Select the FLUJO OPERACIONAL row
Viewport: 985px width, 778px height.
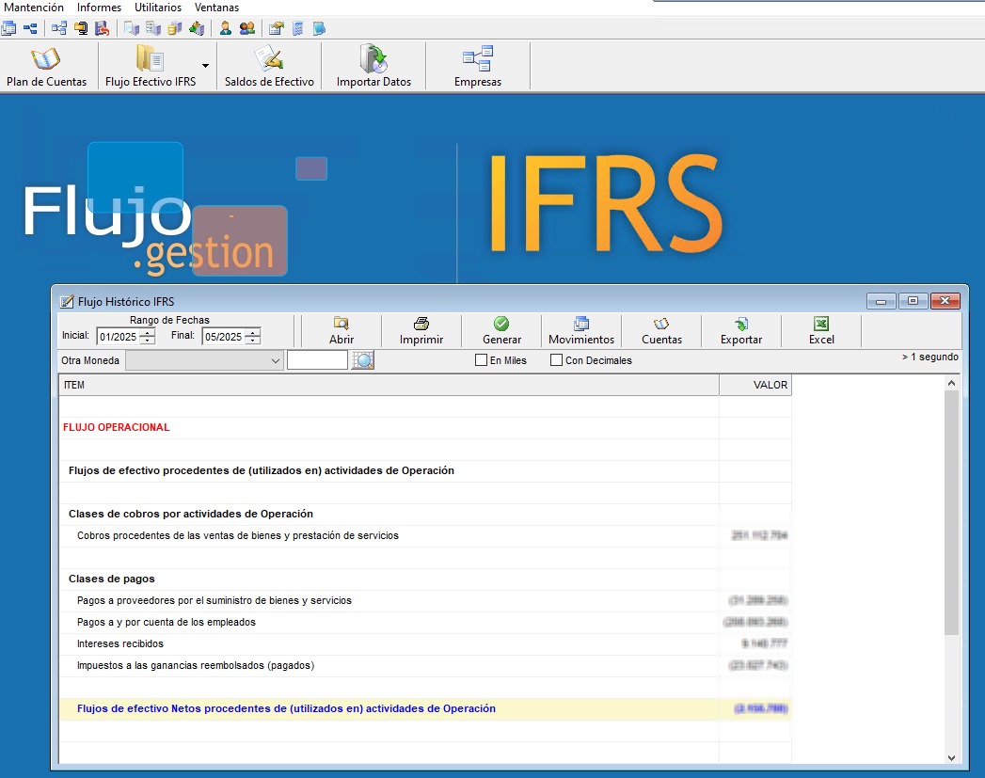tap(425, 428)
